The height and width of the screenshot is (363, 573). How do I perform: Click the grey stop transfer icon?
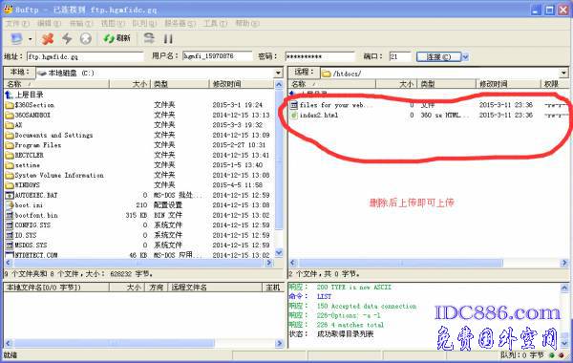pos(86,38)
